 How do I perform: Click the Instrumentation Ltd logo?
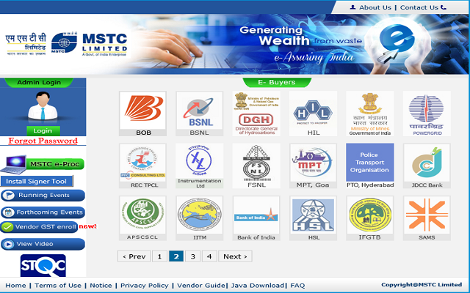199,166
